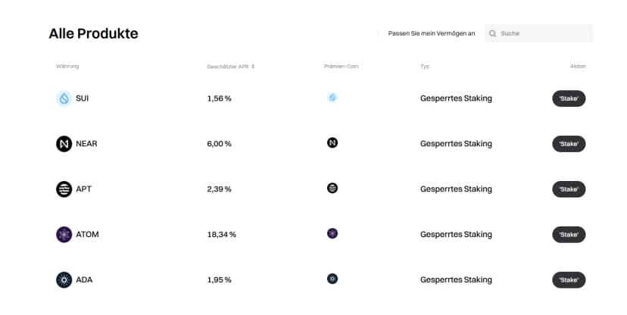This screenshot has width=627, height=315.
Task: Focus the Suche search field
Action: click(x=538, y=33)
